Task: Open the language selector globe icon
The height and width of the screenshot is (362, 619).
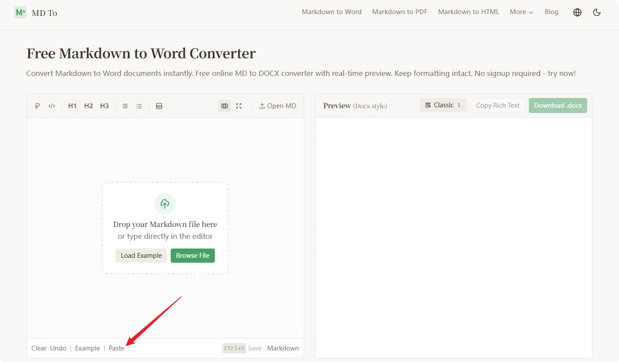Action: (577, 12)
